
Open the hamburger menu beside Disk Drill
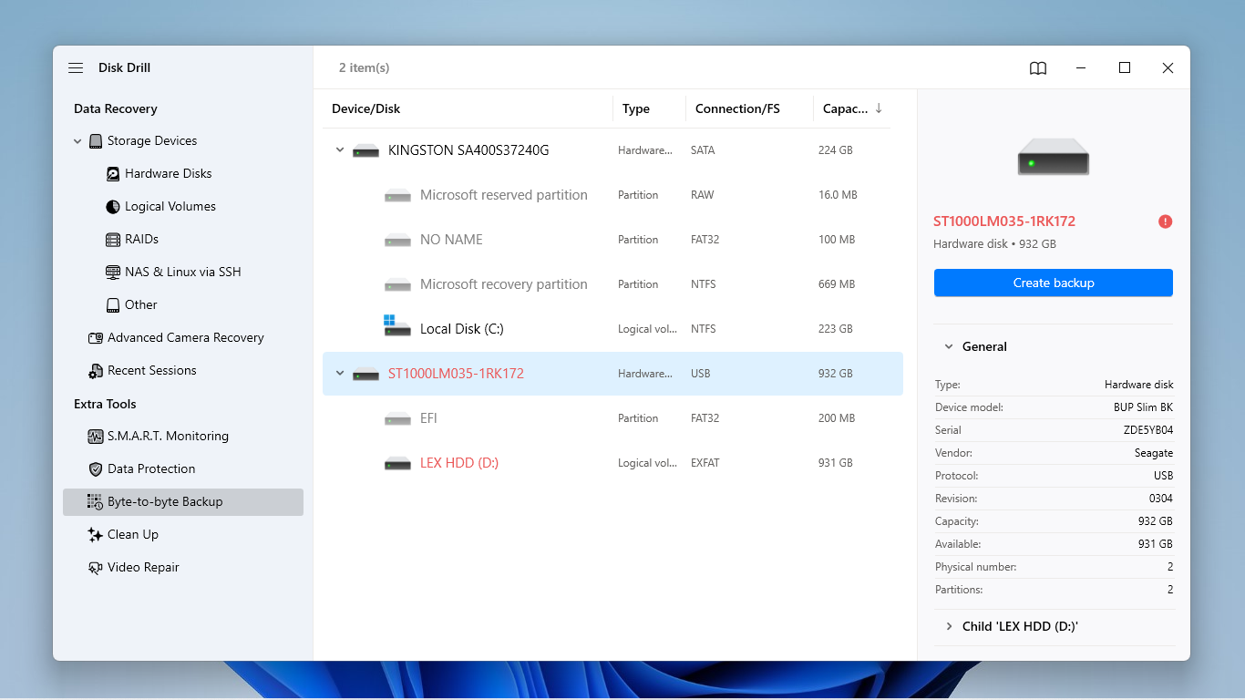76,68
